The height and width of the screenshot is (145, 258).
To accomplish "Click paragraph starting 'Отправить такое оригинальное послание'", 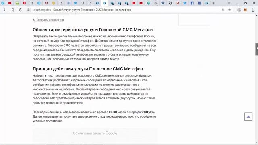I will click(x=95, y=48).
